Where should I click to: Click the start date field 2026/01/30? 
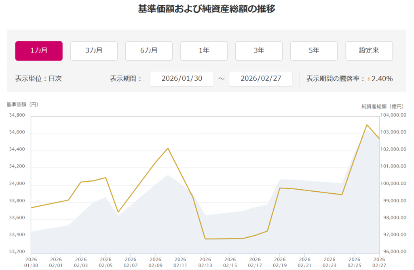[x=182, y=79]
